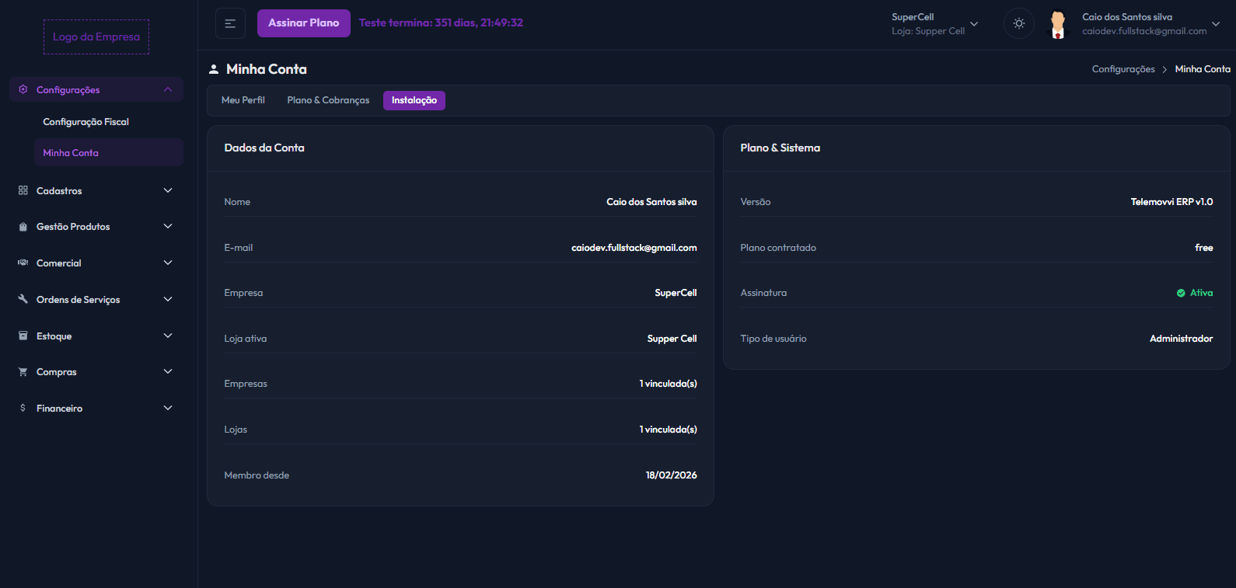Image resolution: width=1236 pixels, height=588 pixels.
Task: Open Configuração Fiscal in the sidebar
Action: (86, 122)
